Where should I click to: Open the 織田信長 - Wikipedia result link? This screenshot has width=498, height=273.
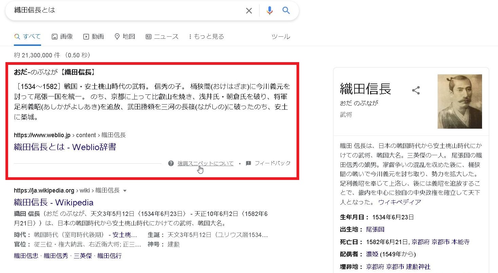click(54, 203)
